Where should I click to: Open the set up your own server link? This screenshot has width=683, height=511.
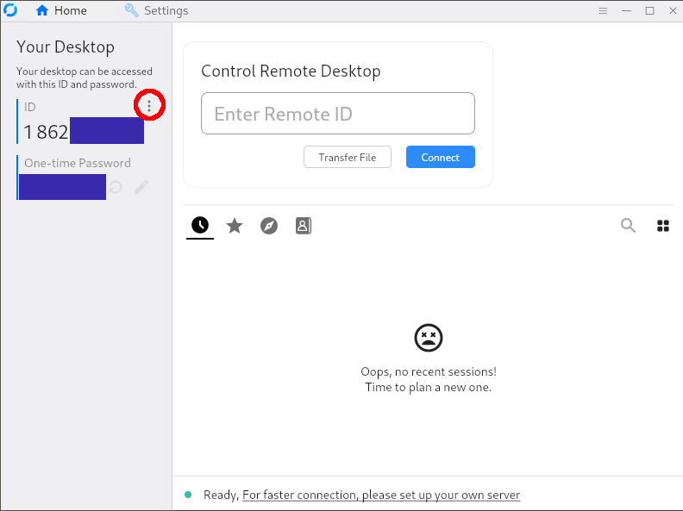click(381, 495)
